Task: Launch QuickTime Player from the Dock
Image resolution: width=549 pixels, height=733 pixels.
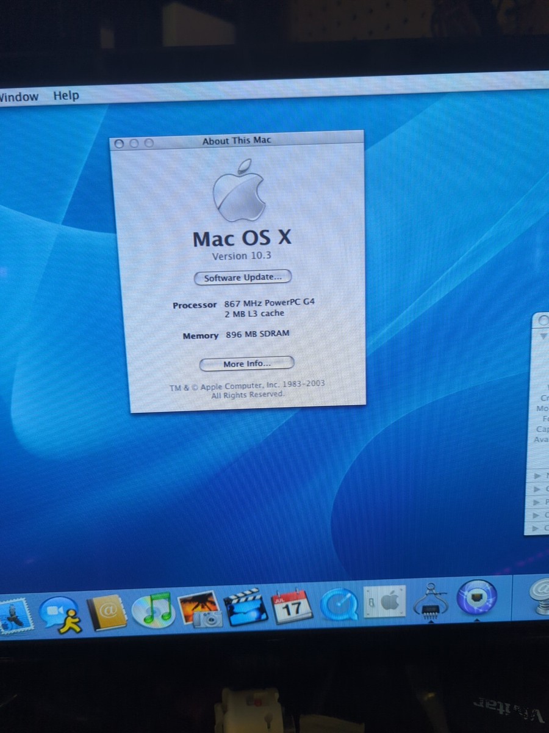Action: pos(339,605)
